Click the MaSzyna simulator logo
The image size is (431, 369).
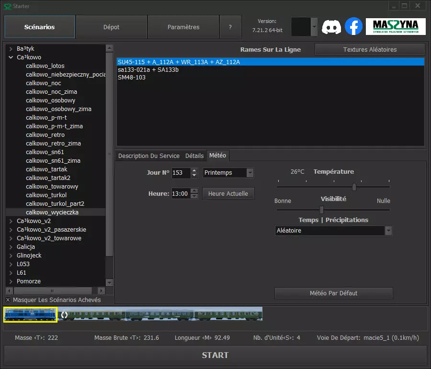coord(395,27)
